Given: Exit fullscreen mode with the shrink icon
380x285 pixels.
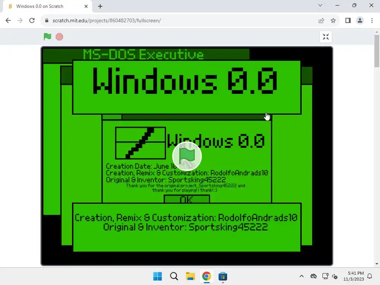Looking at the screenshot, I should pos(326,37).
